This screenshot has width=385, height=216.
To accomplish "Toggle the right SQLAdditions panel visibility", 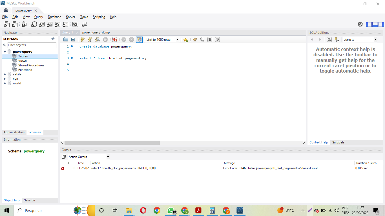I will [x=381, y=24].
